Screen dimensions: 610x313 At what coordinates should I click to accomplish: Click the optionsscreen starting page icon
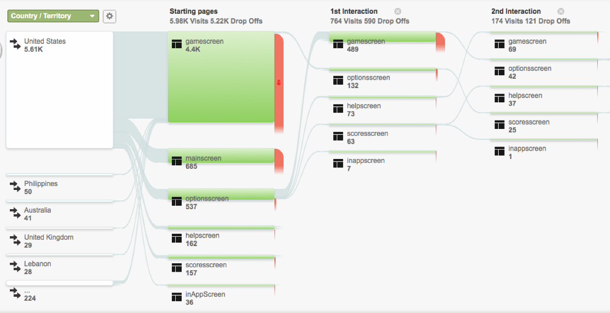click(177, 202)
